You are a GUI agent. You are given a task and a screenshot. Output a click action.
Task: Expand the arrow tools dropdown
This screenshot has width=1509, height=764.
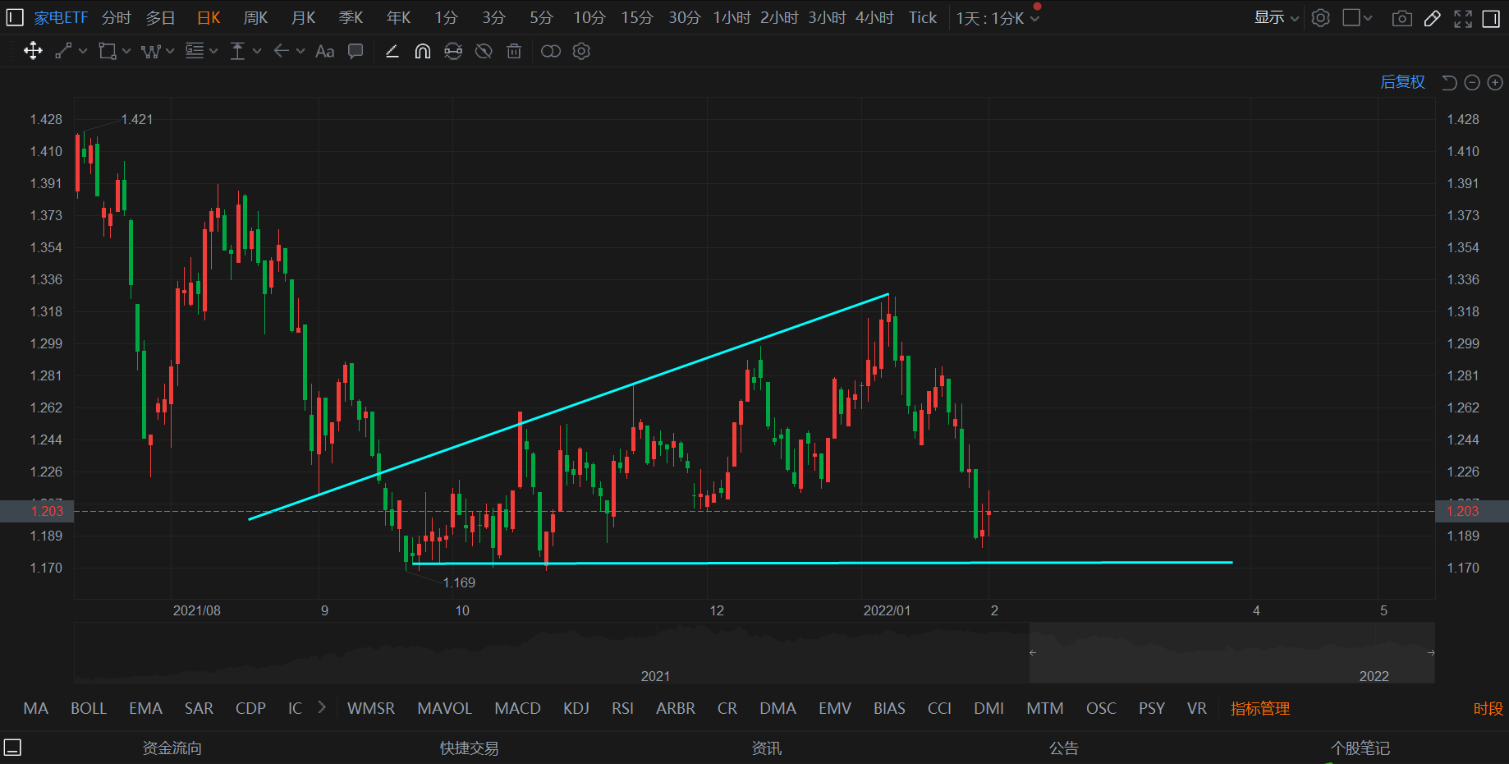coord(300,51)
